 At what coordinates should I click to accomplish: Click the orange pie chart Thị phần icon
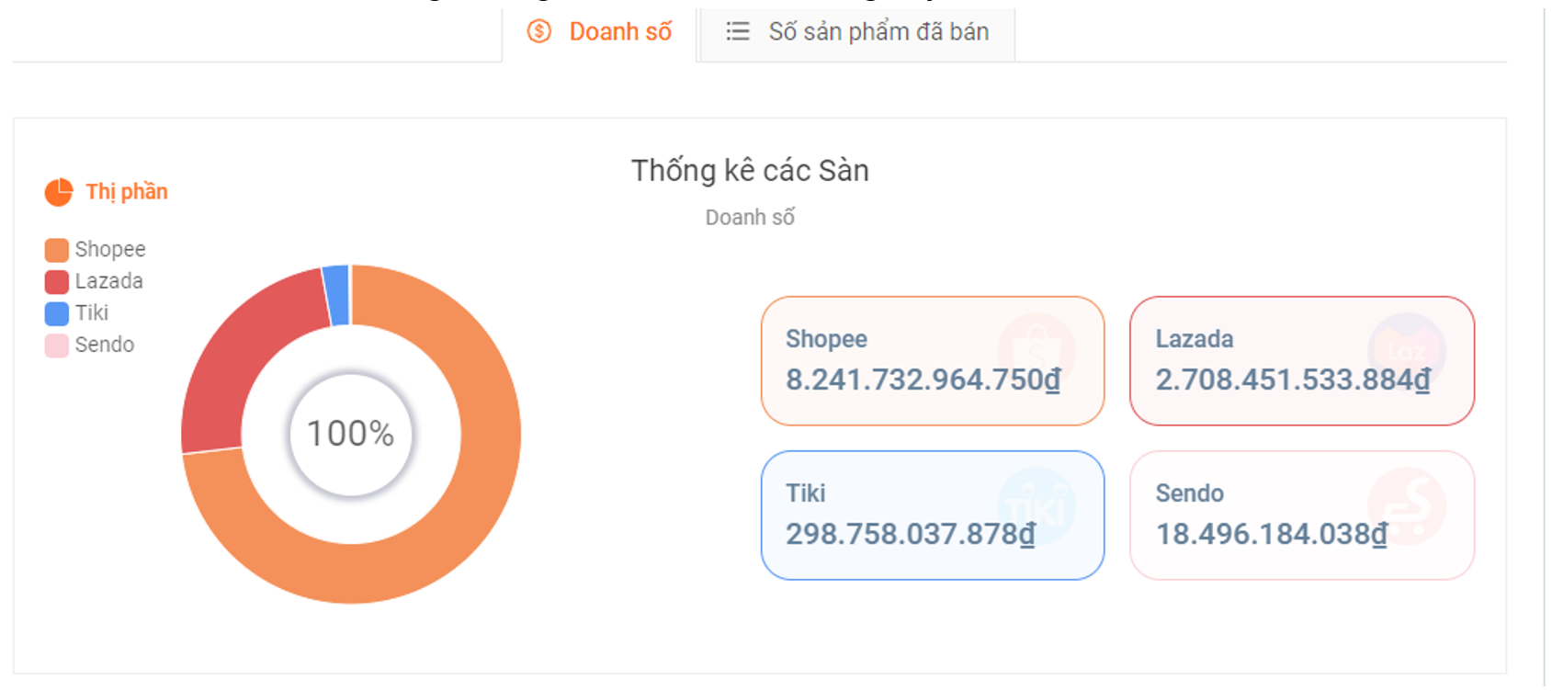[59, 192]
